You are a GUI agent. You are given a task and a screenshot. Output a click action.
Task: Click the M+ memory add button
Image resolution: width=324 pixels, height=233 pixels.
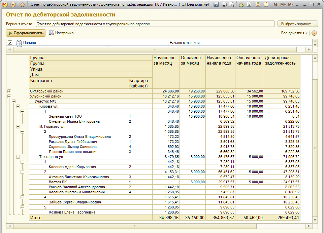pos(283,5)
